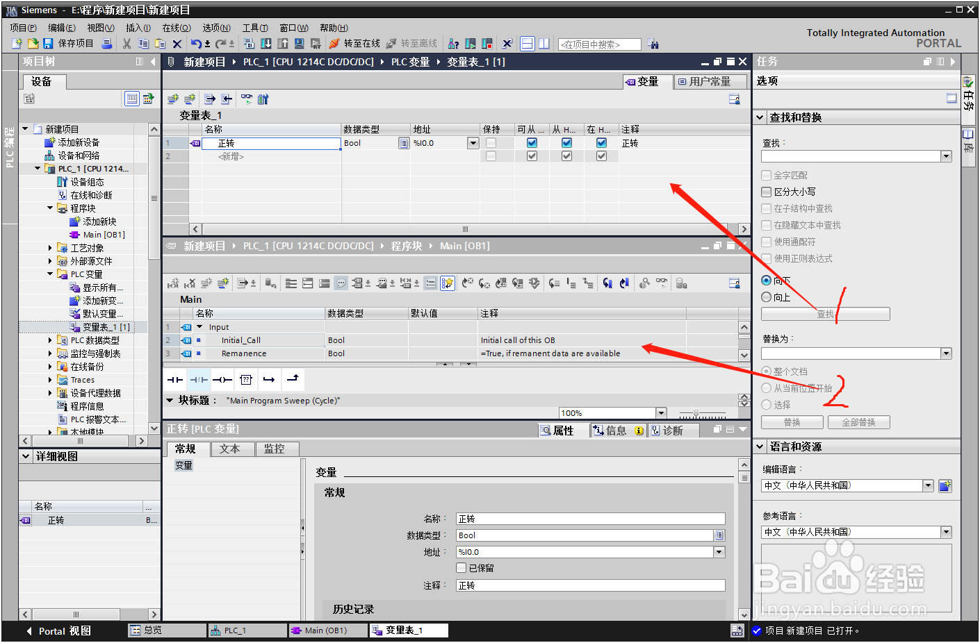Click the 全部替换 button
Viewport: 980px width, 643px height.
tap(858, 422)
